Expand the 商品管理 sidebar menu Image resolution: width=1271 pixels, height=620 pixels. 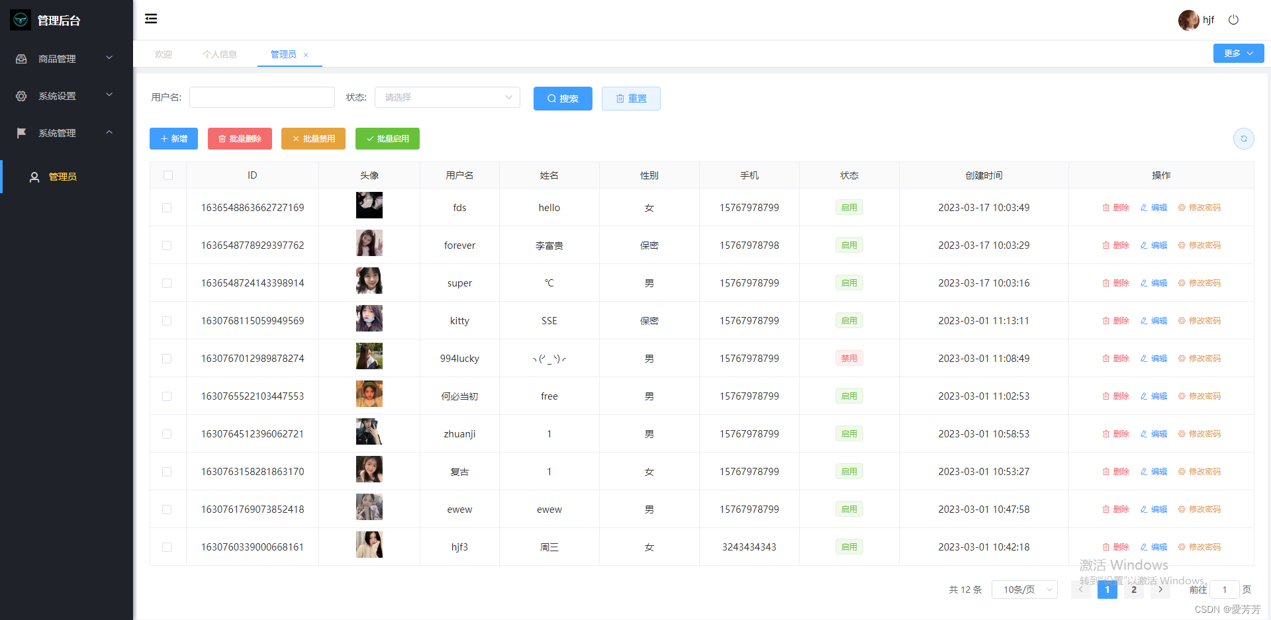click(x=65, y=59)
